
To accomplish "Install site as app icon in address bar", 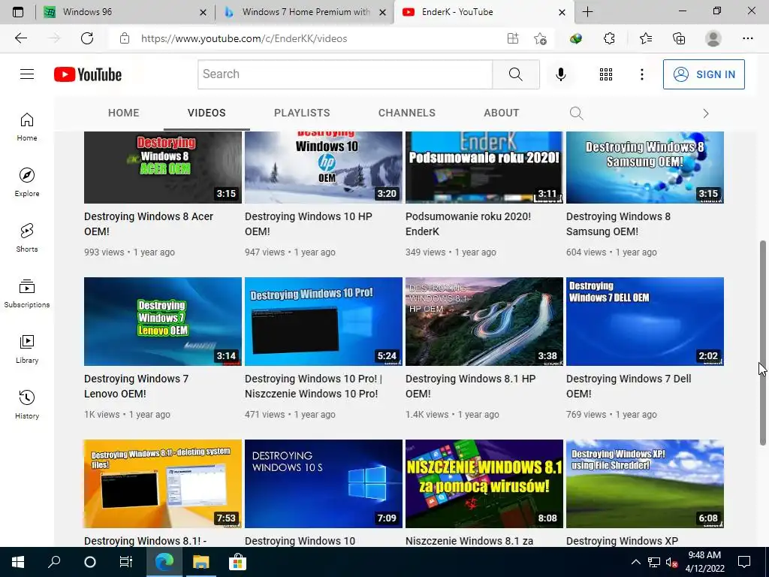I will tap(513, 38).
